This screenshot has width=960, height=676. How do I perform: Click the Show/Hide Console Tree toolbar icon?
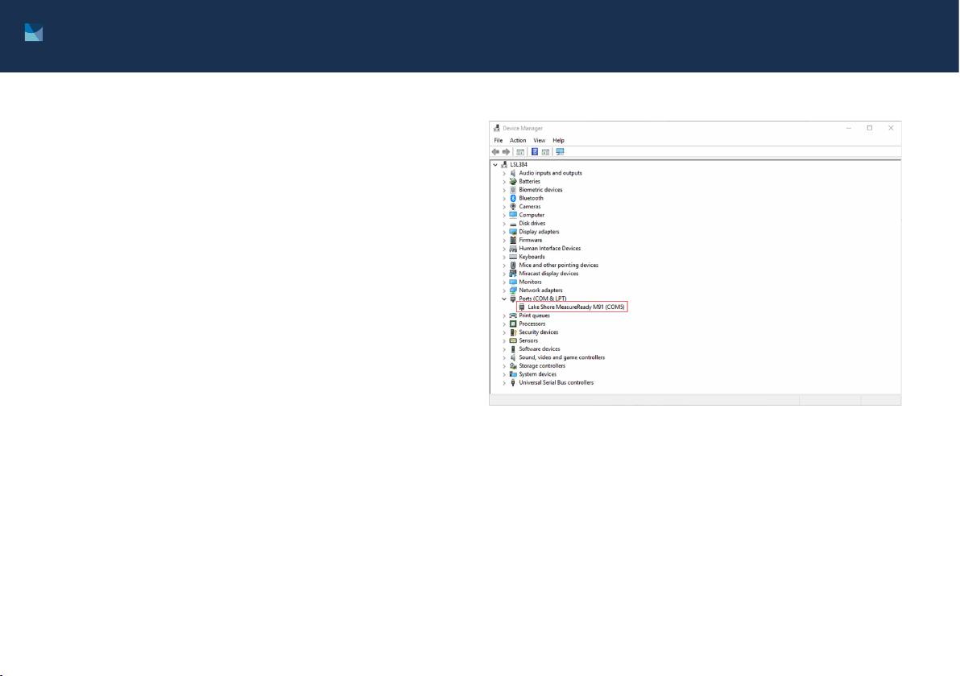520,152
